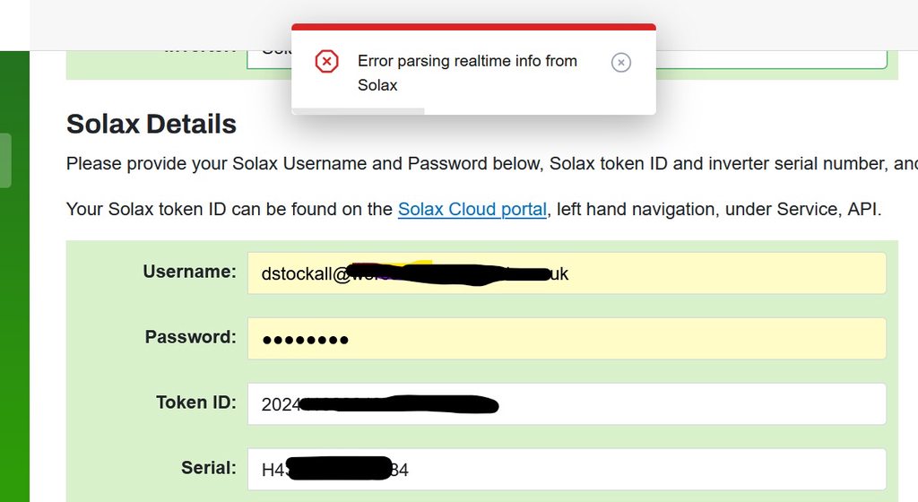Click the light green sidebar handle tab
The height and width of the screenshot is (502, 918).
(x=5, y=160)
